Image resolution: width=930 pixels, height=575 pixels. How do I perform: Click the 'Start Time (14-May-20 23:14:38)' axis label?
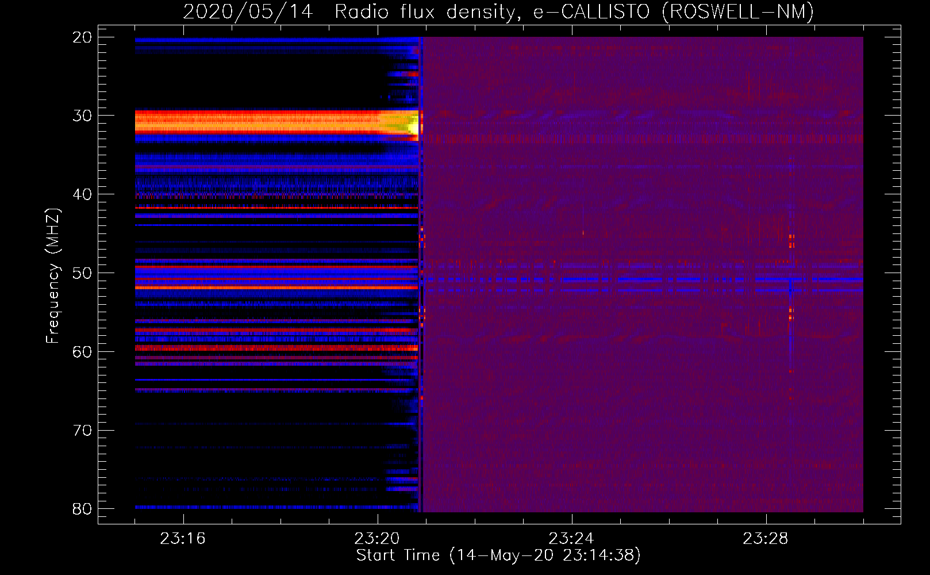click(x=498, y=555)
